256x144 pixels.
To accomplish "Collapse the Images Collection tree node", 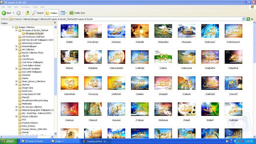I will (13, 27).
